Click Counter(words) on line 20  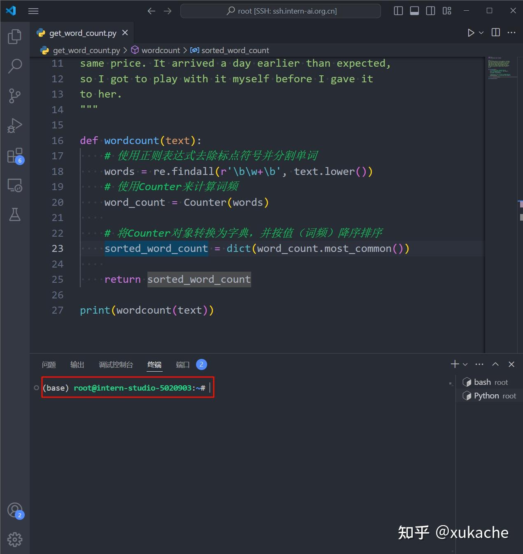click(226, 203)
